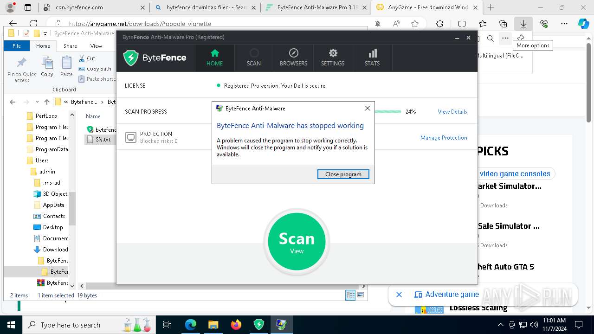Switch to ByteFence Scan tab
Screen dimensions: 594x334
pyautogui.click(x=254, y=58)
